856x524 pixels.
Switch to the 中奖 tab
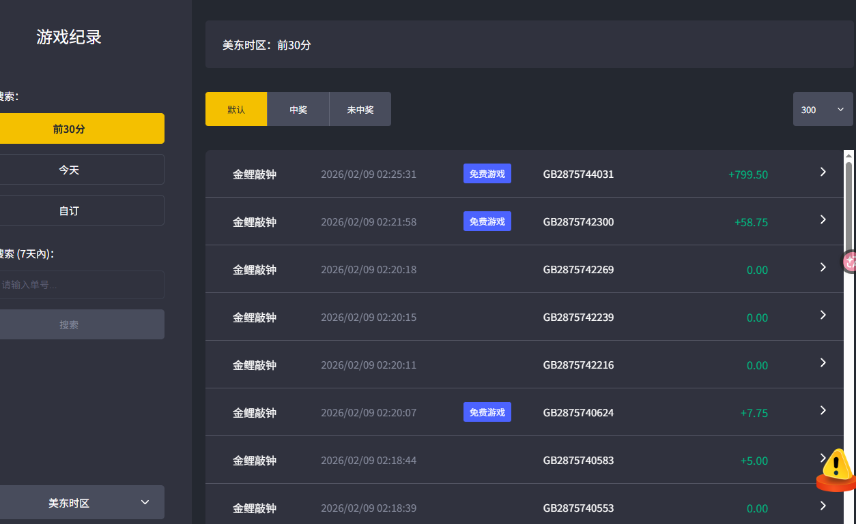point(298,110)
